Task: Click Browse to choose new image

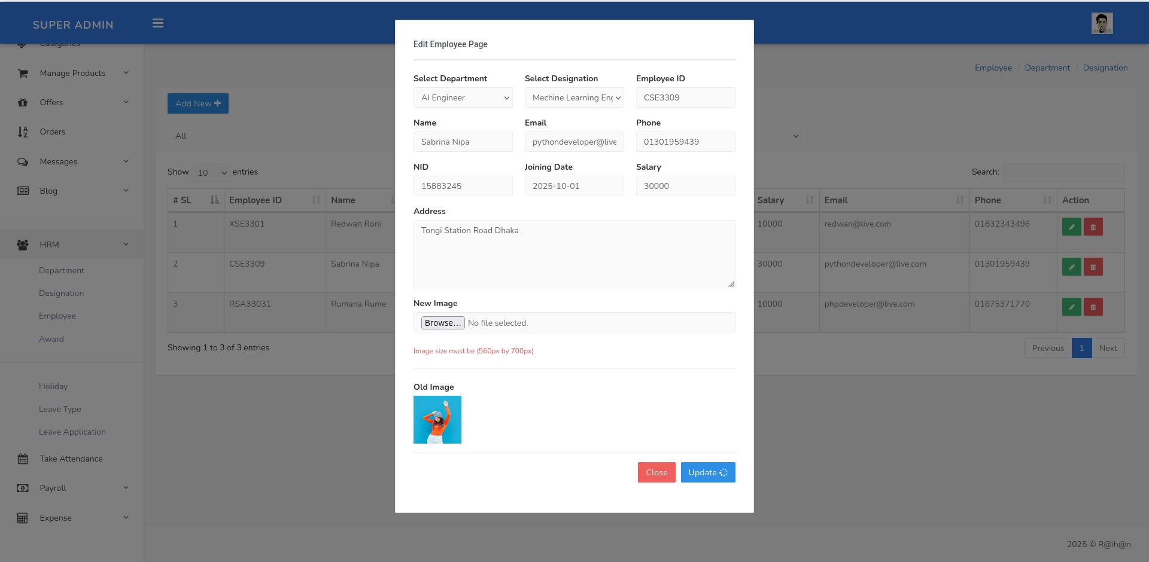Action: pyautogui.click(x=443, y=323)
